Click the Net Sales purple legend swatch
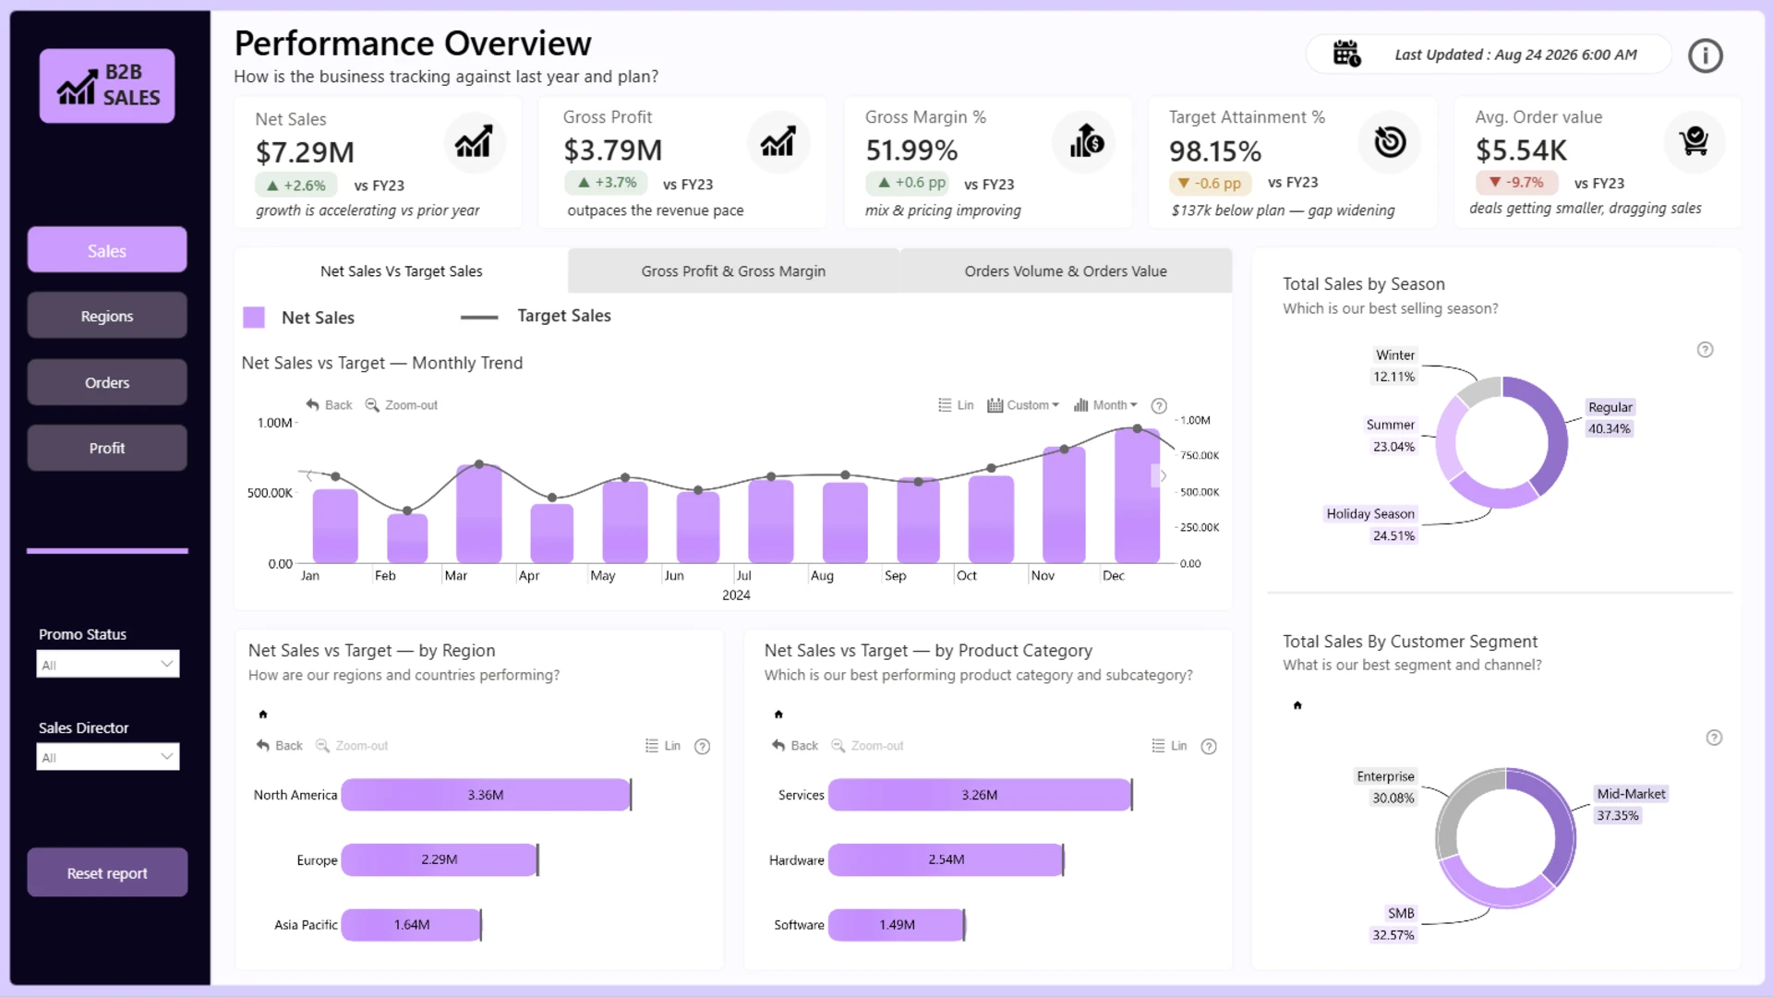Screen dimensions: 1773x997 pyautogui.click(x=254, y=318)
